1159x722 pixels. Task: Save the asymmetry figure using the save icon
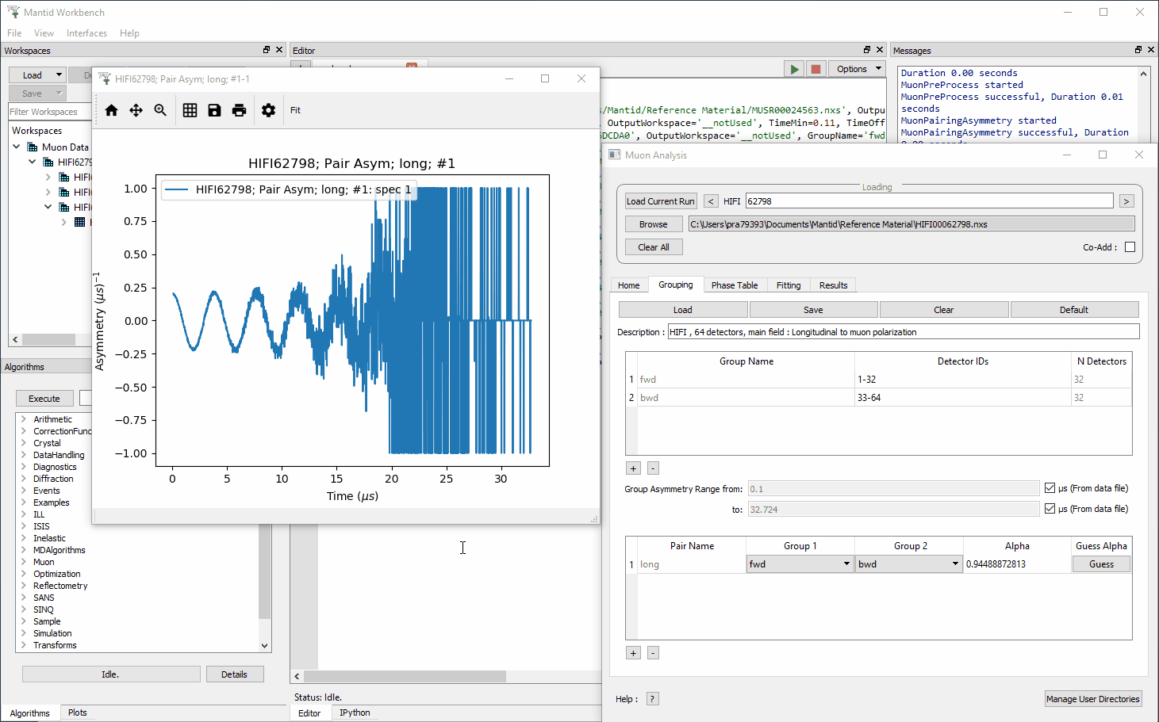(x=214, y=110)
